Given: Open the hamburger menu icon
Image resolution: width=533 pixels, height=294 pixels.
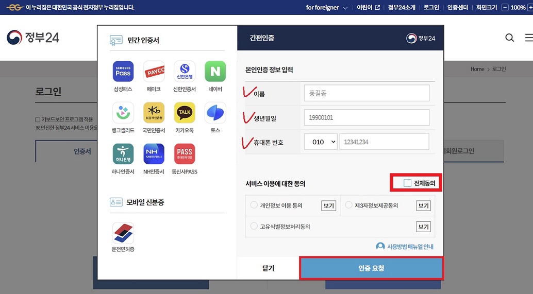Looking at the screenshot, I should pyautogui.click(x=529, y=38).
